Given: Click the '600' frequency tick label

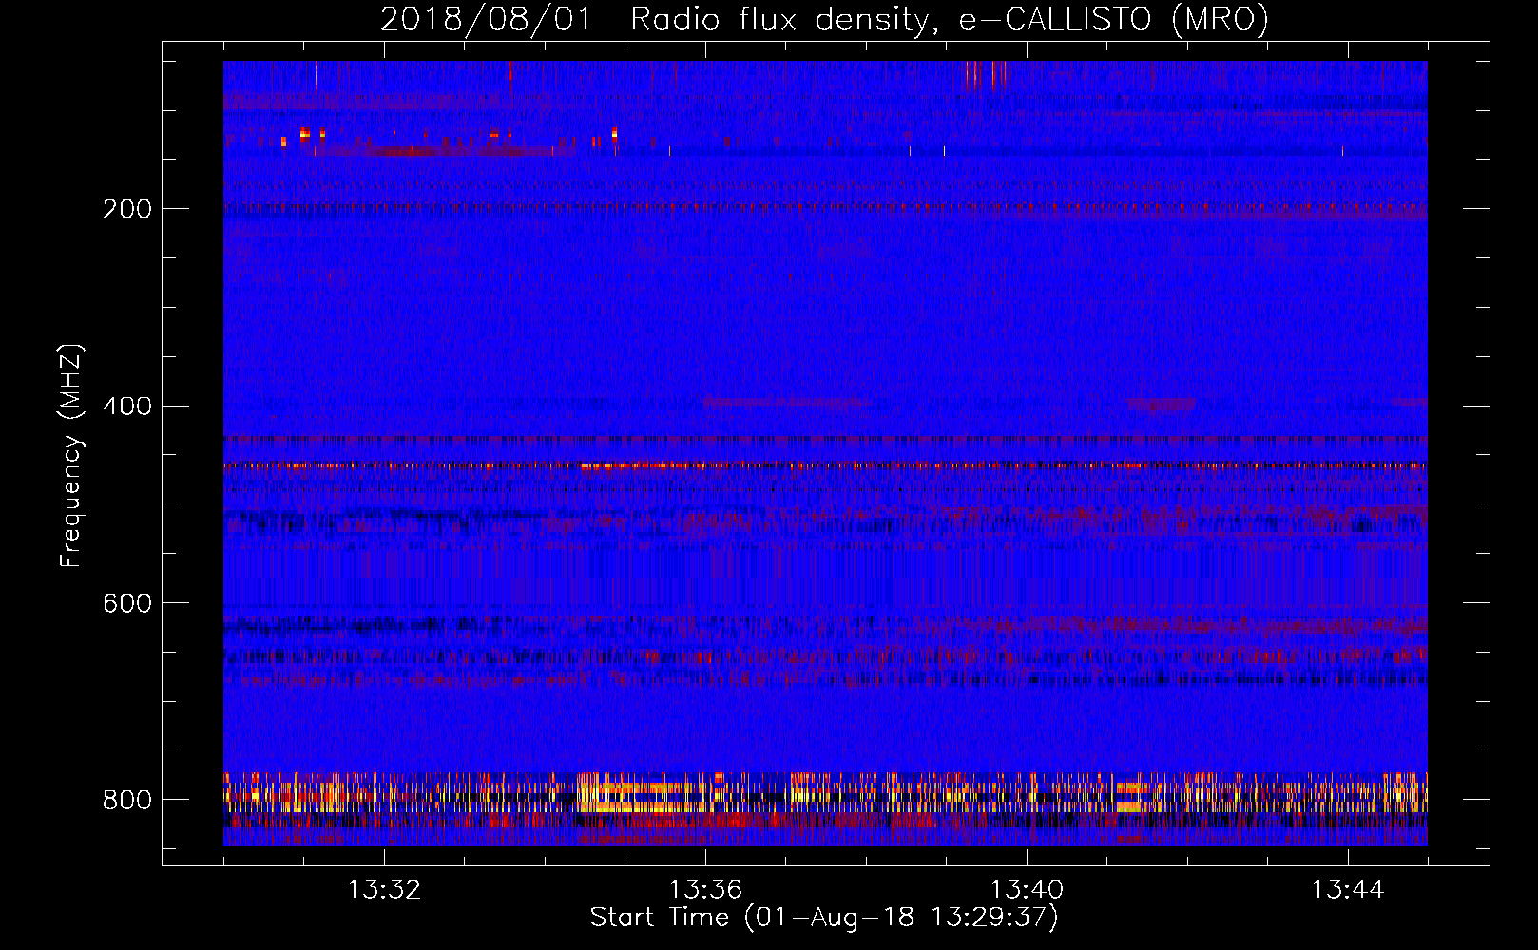Looking at the screenshot, I should pyautogui.click(x=127, y=603).
